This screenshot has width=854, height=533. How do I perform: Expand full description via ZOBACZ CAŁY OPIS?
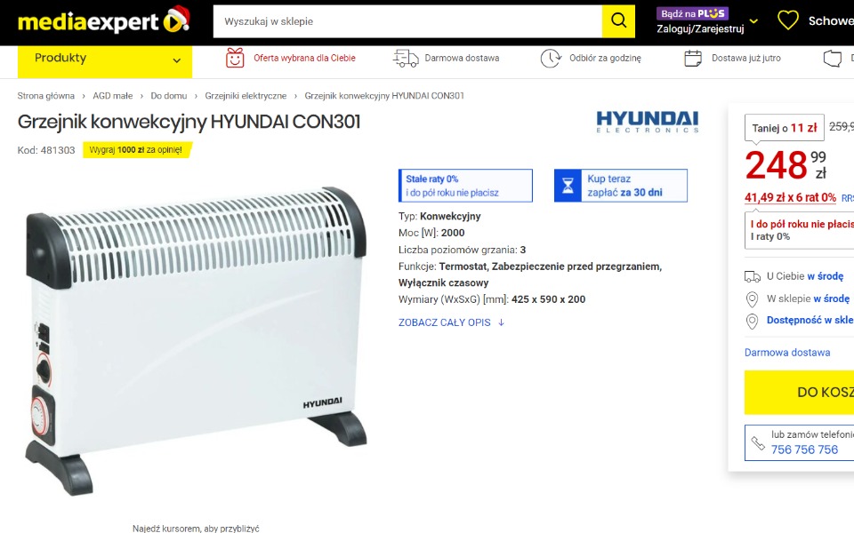452,322
